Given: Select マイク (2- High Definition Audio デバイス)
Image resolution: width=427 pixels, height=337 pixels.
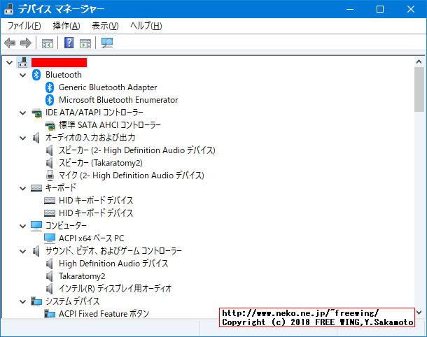Looking at the screenshot, I should [x=132, y=175].
